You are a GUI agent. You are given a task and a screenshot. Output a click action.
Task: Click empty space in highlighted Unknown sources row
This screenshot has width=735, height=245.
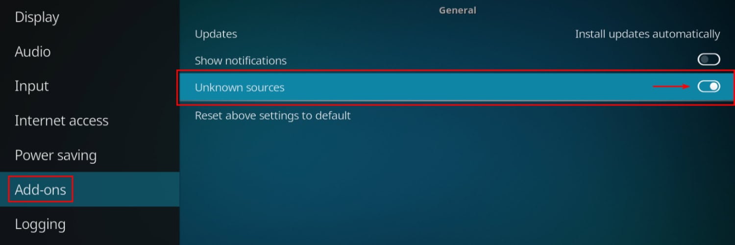(x=465, y=87)
